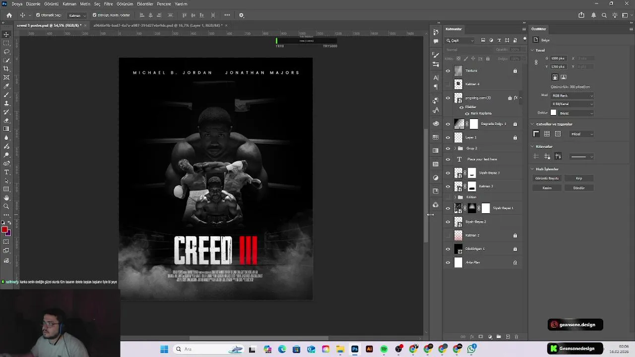Click the delete layer trash icon
The height and width of the screenshot is (357, 635).
[x=516, y=337]
